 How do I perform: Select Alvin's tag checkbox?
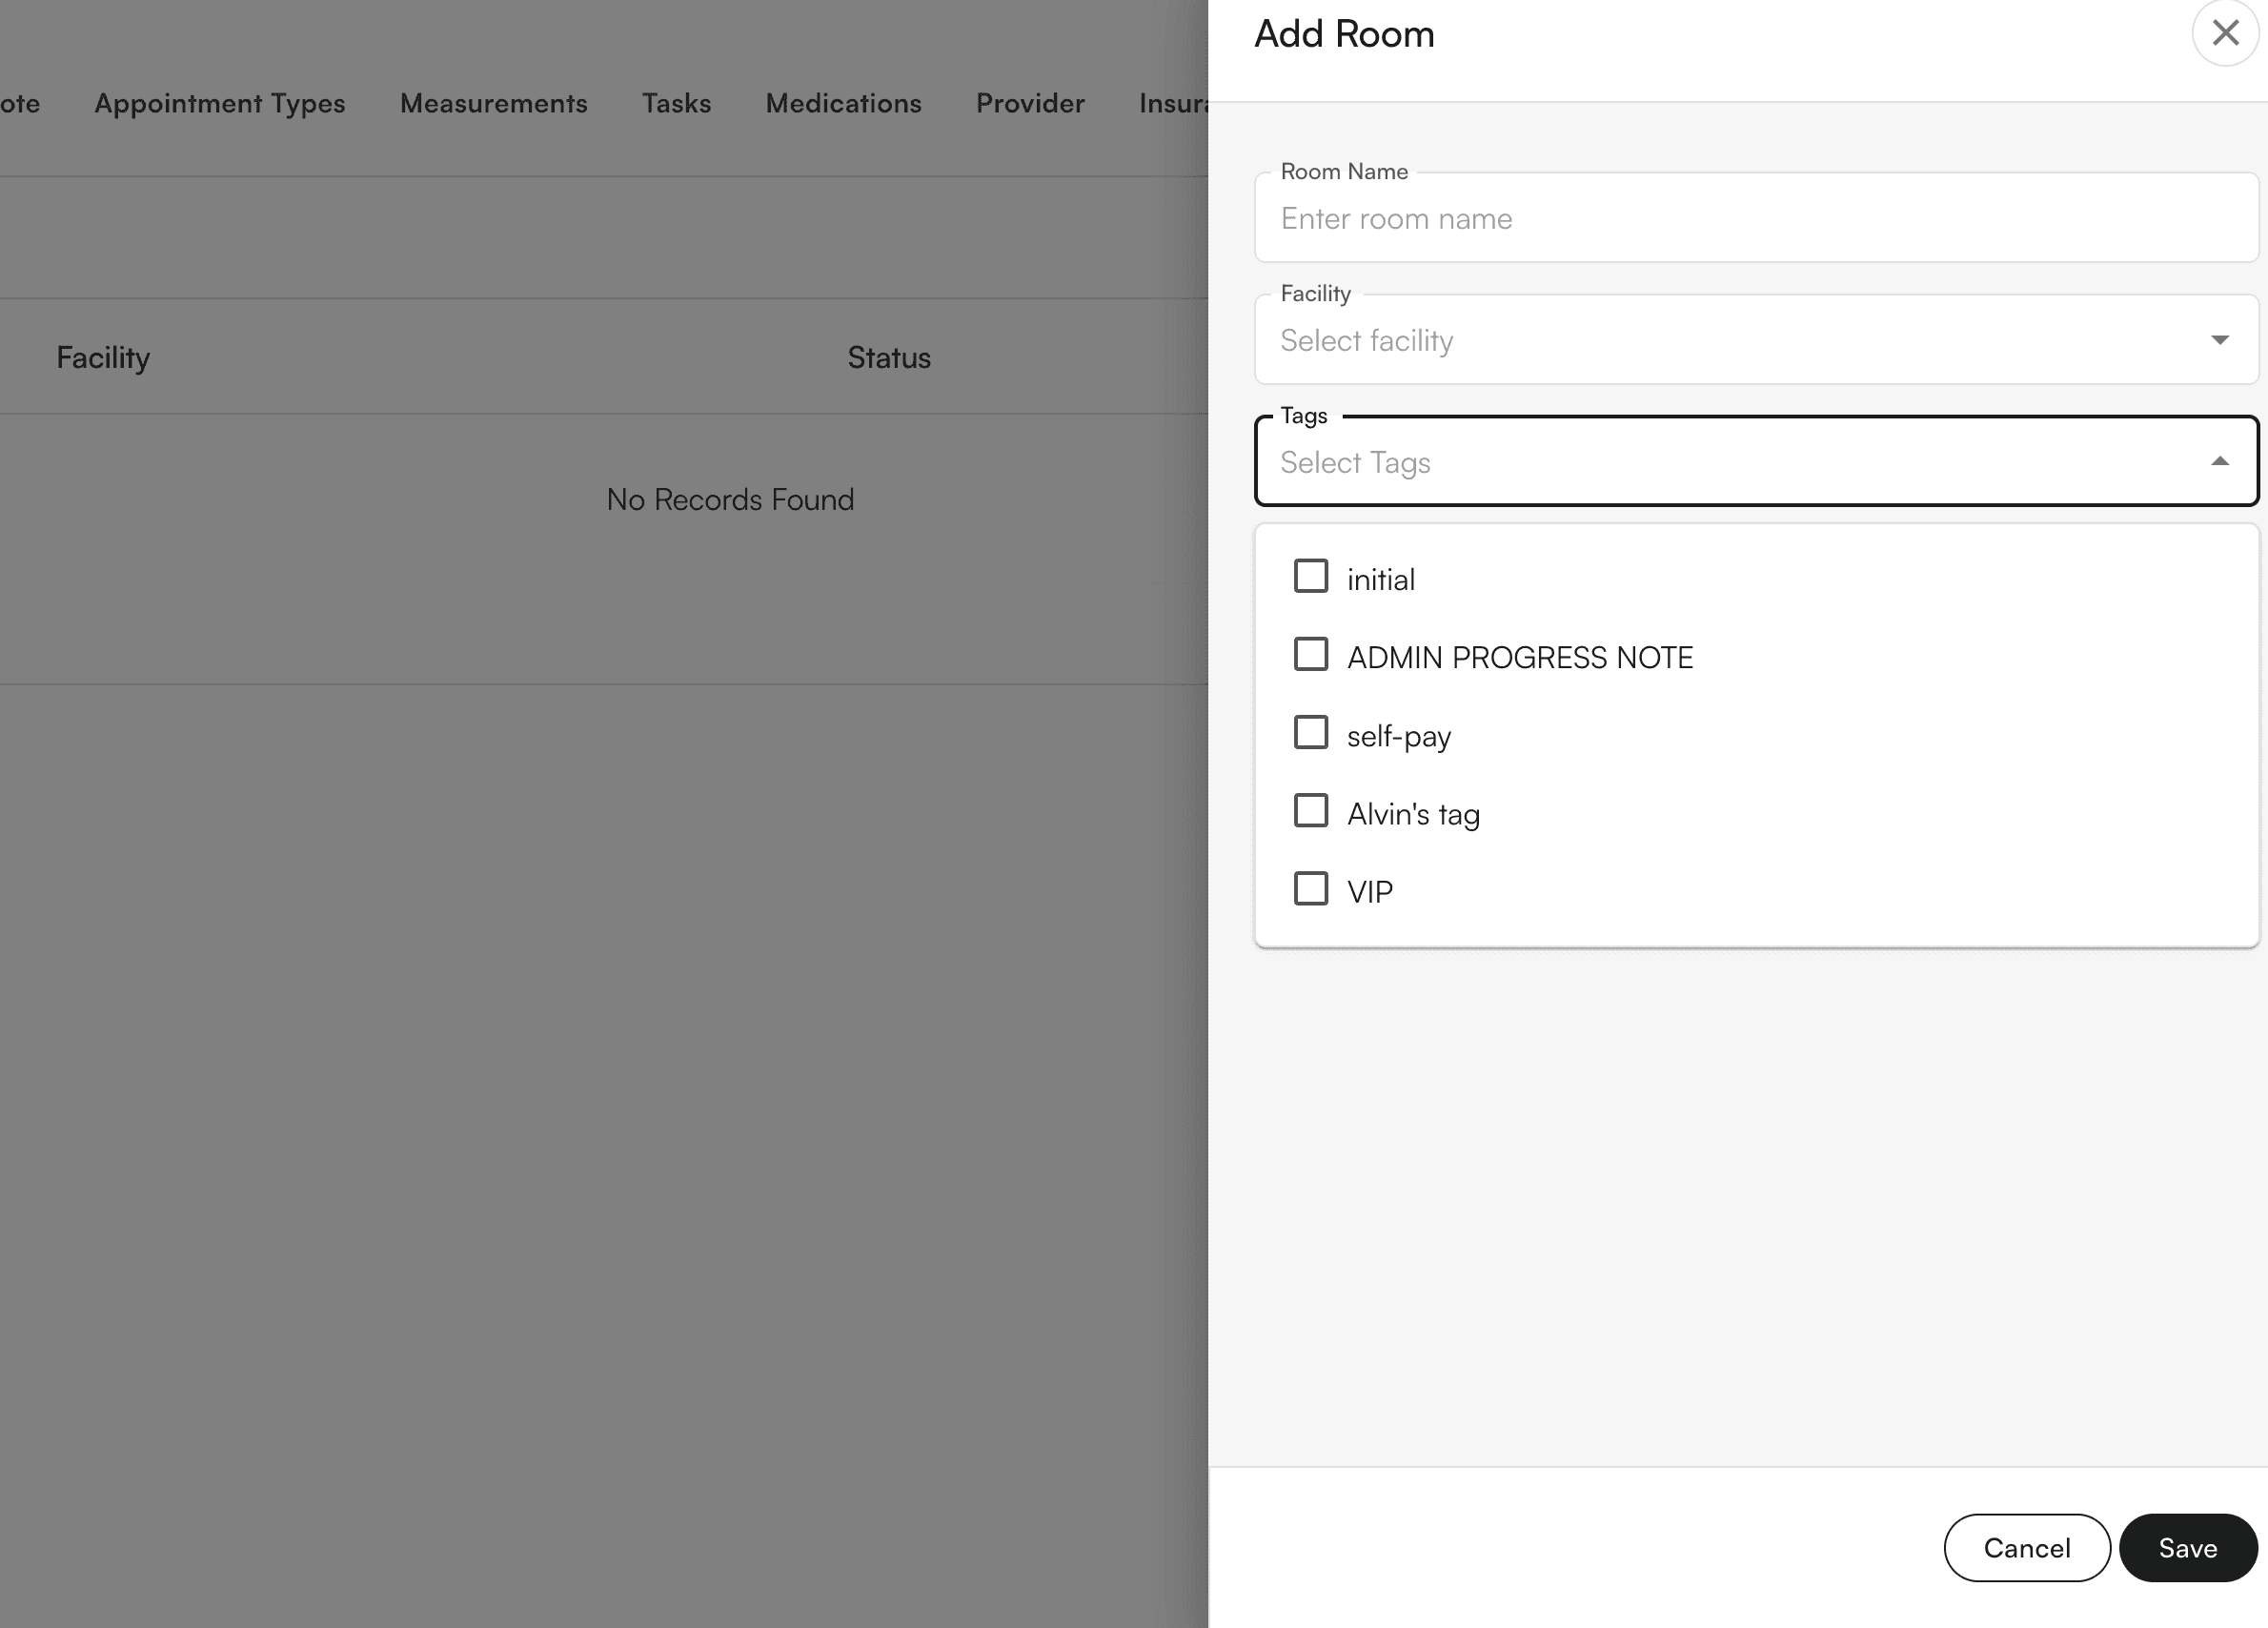click(1311, 811)
